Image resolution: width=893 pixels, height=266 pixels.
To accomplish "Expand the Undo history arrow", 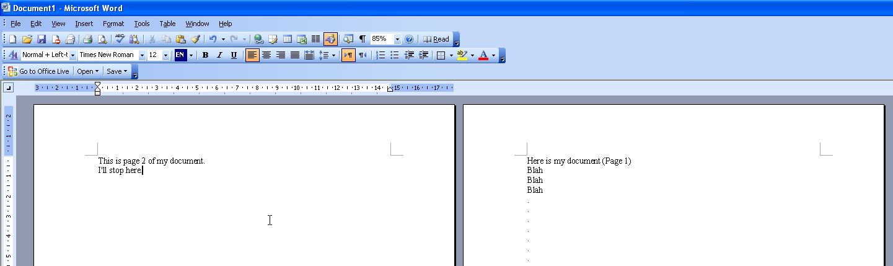I will [x=223, y=39].
